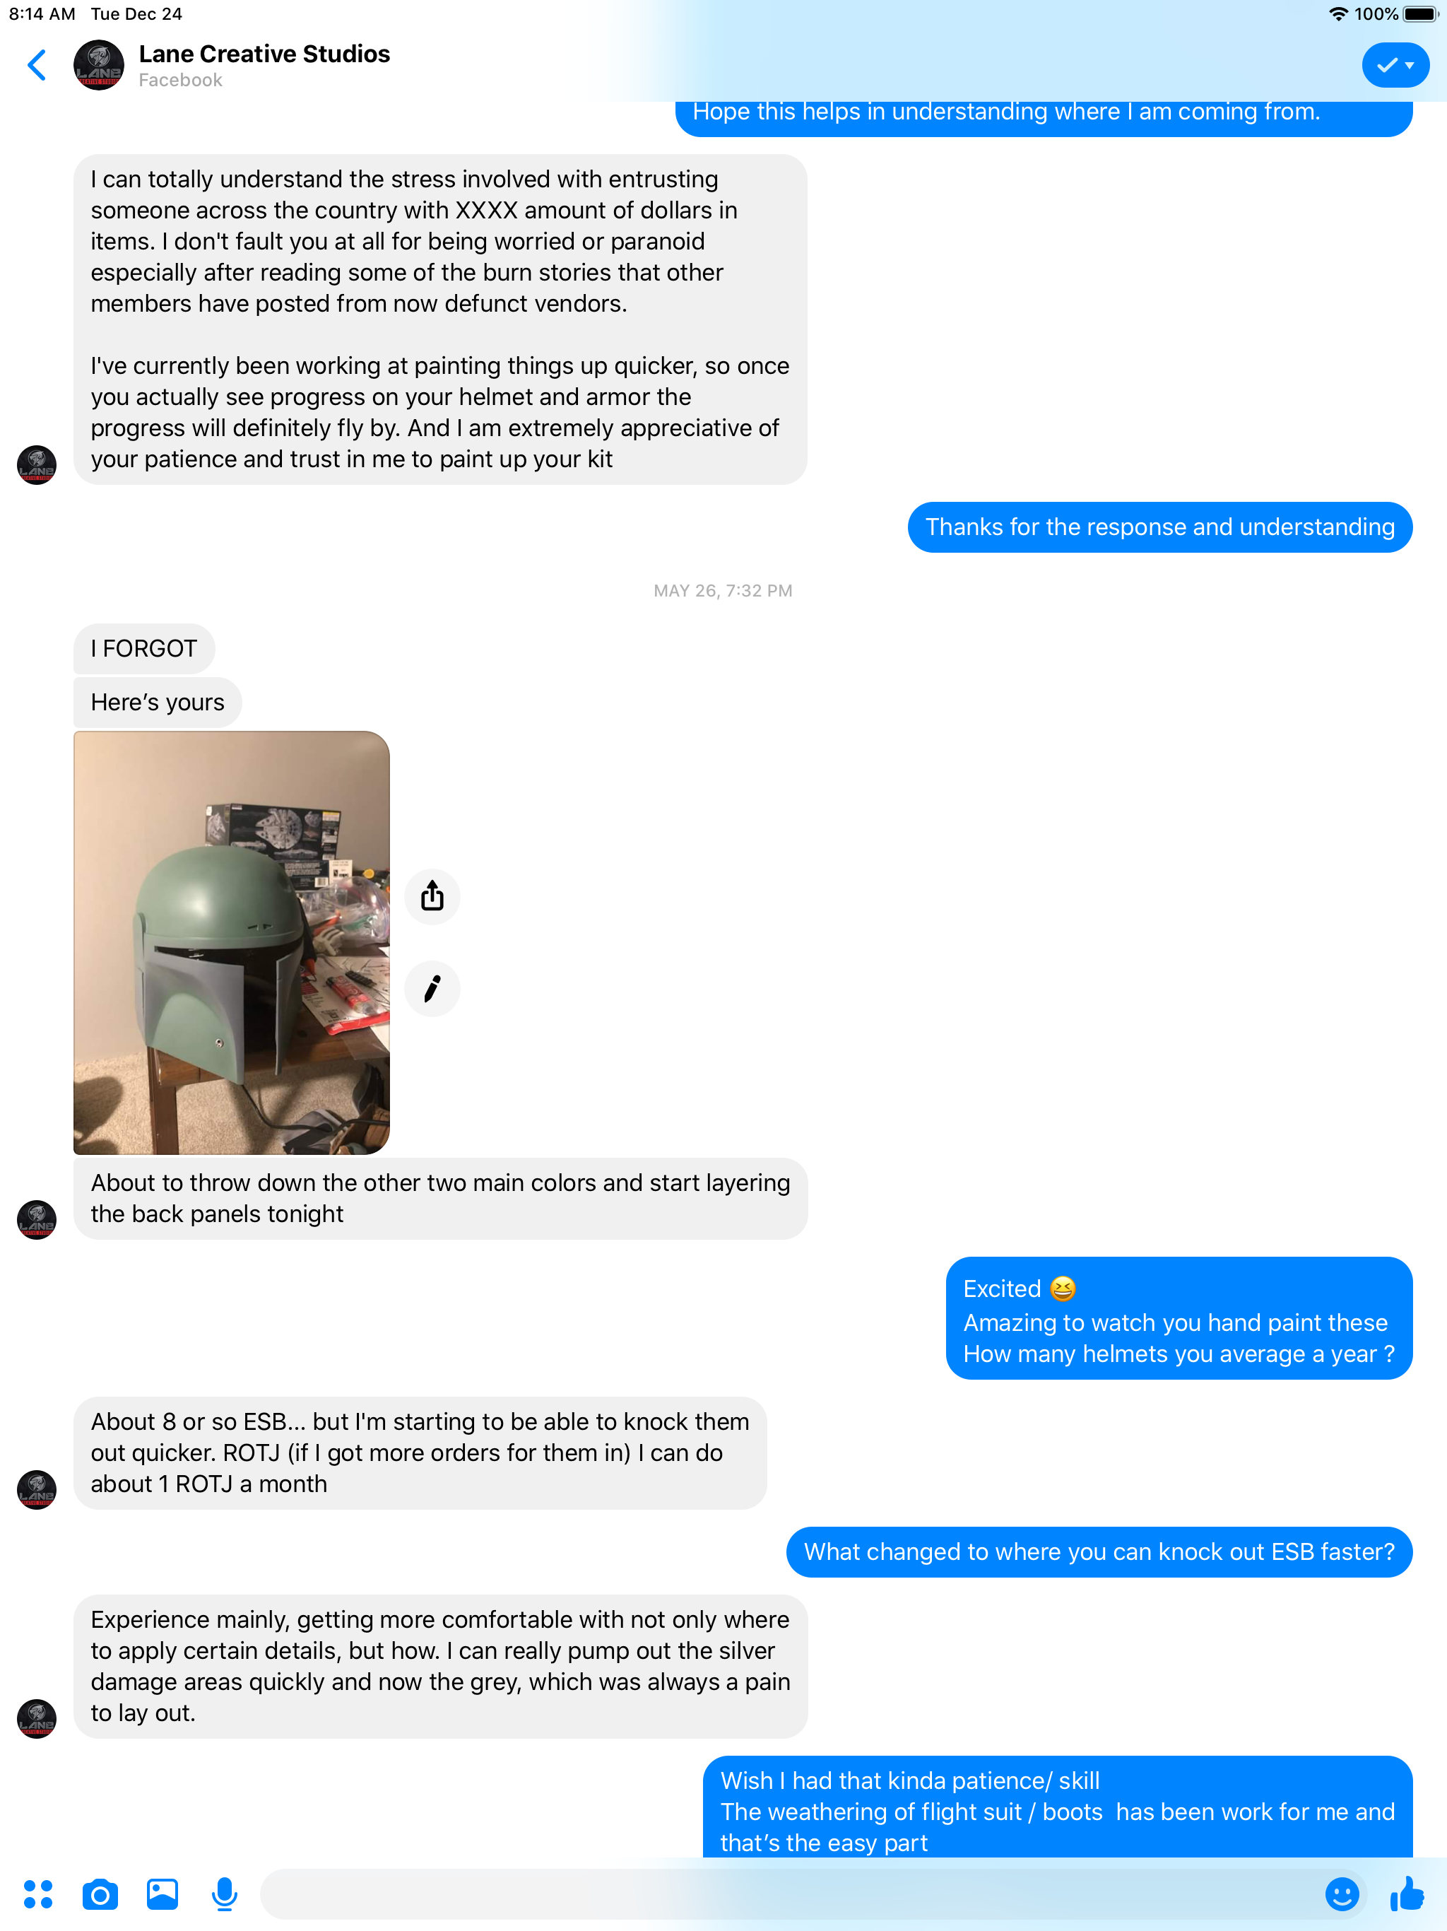Open the checkmark dropdown in the header
Screen dimensions: 1447x1931
click(x=1395, y=66)
